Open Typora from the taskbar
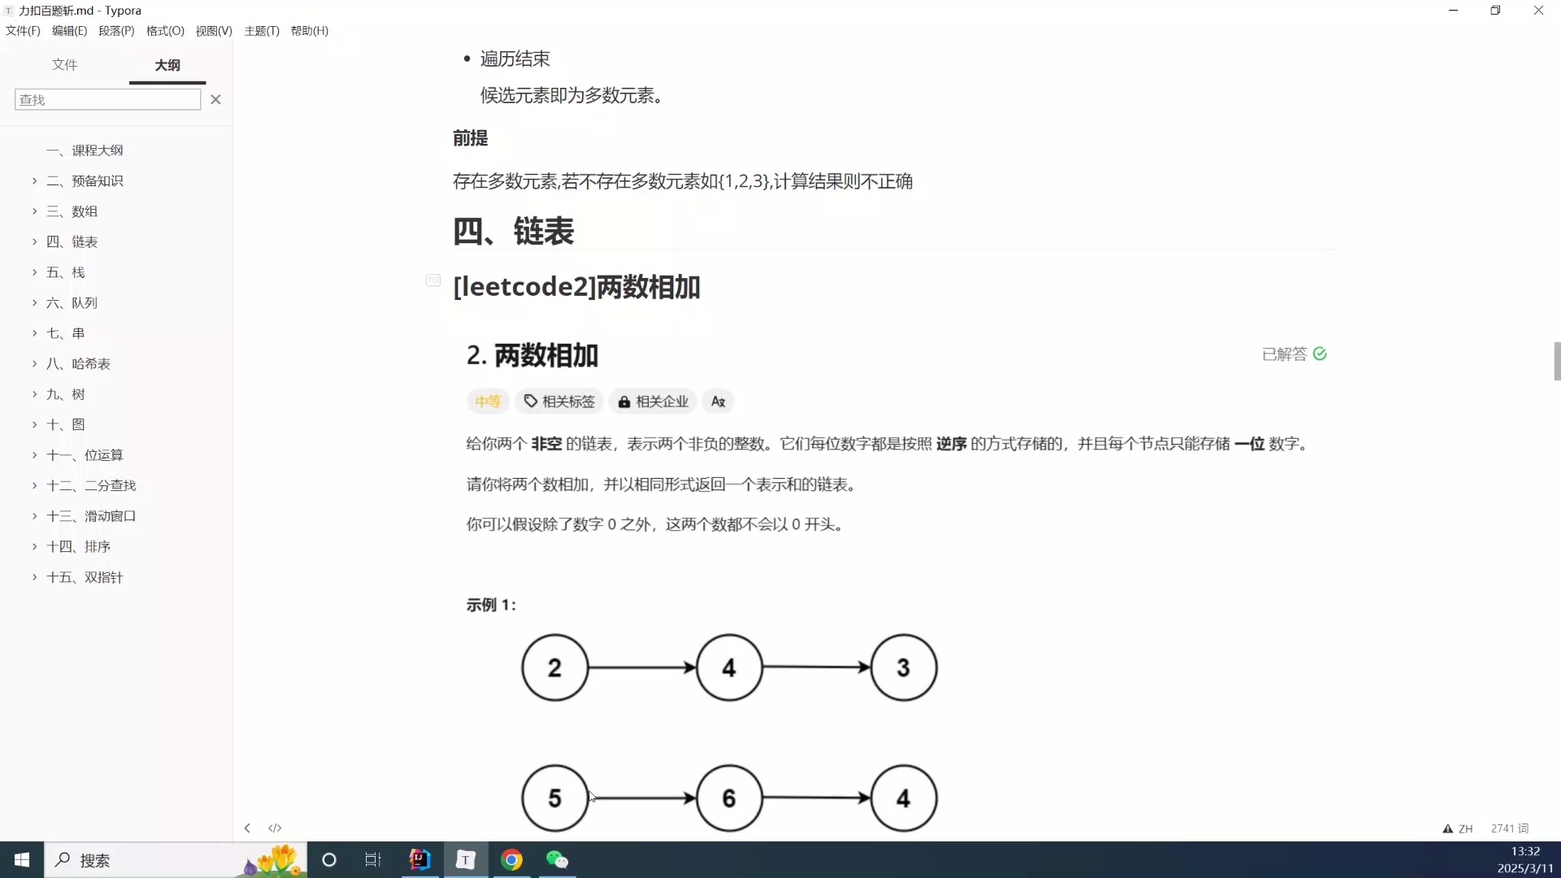 pyautogui.click(x=464, y=859)
